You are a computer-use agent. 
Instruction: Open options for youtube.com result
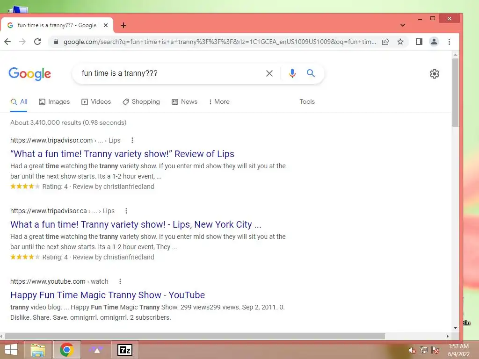(x=120, y=281)
